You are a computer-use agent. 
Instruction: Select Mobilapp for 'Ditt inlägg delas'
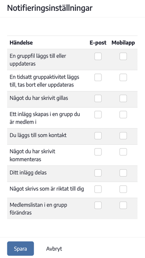pos(123,173)
